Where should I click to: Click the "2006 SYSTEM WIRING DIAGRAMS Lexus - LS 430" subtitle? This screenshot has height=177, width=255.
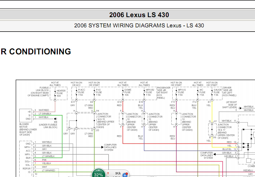pos(139,26)
